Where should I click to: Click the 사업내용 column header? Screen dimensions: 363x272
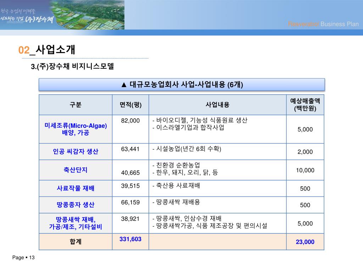(x=217, y=105)
